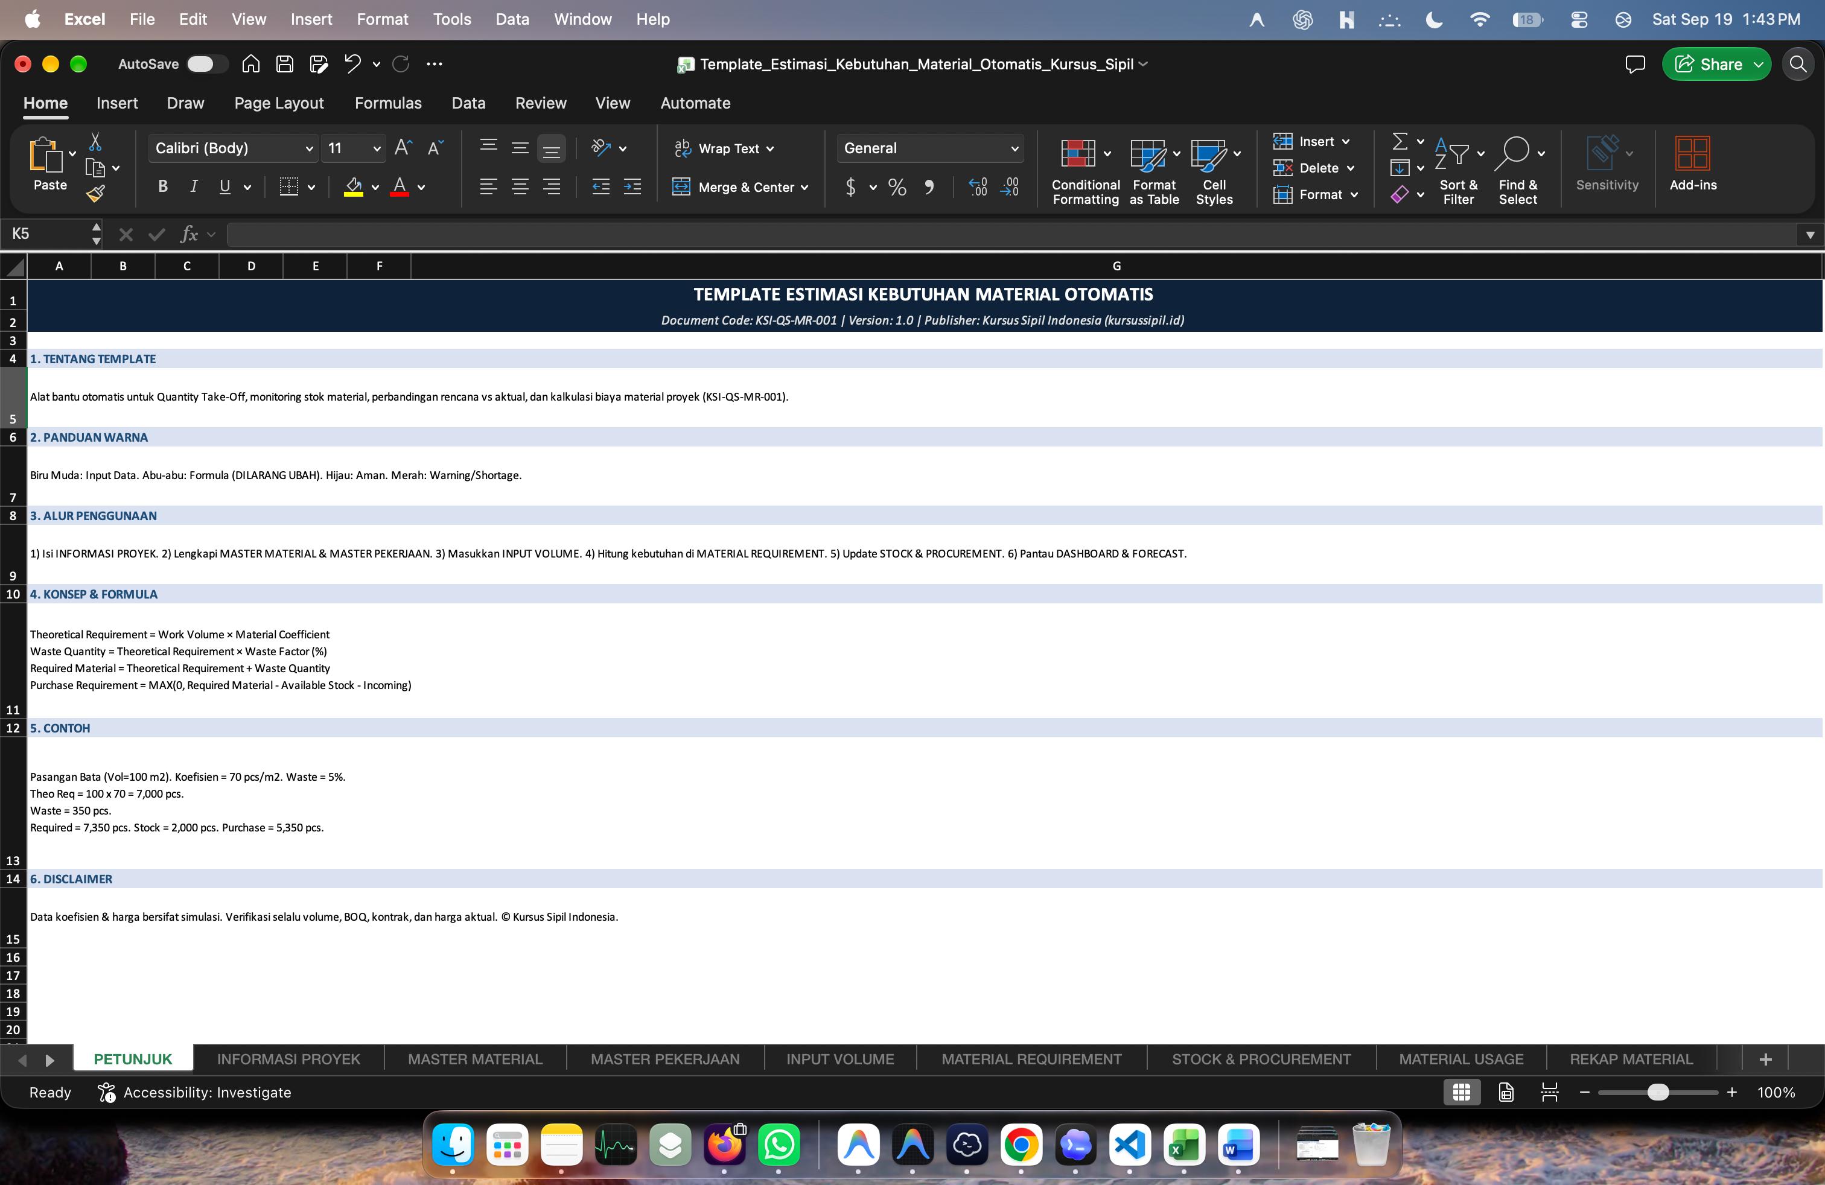Click Accessibility: Investigate in status bar
The image size is (1825, 1185).
(195, 1092)
